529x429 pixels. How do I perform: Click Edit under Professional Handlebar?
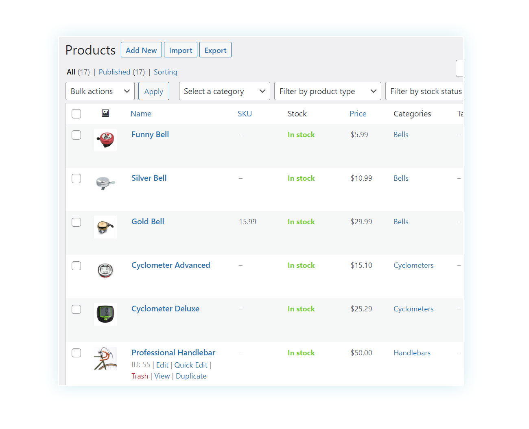point(162,365)
